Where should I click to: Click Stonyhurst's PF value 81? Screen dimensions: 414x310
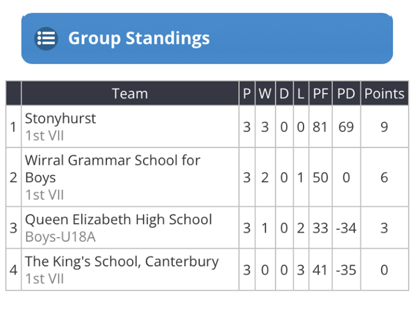tap(320, 127)
